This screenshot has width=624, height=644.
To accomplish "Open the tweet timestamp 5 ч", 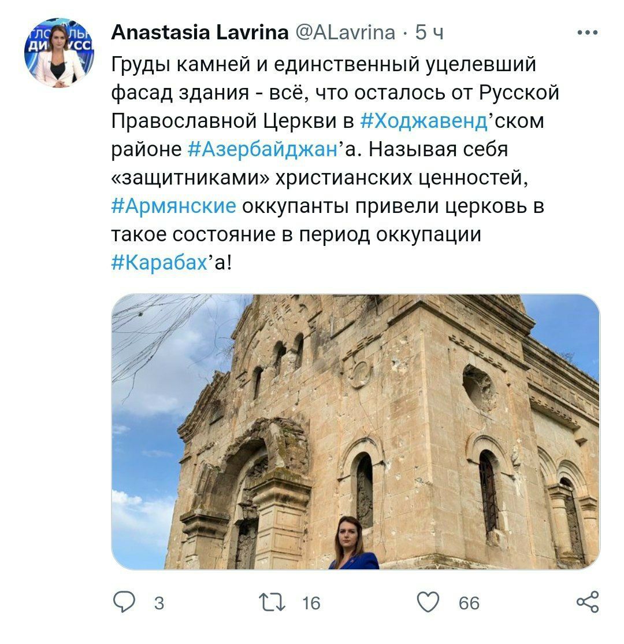I will 429,32.
